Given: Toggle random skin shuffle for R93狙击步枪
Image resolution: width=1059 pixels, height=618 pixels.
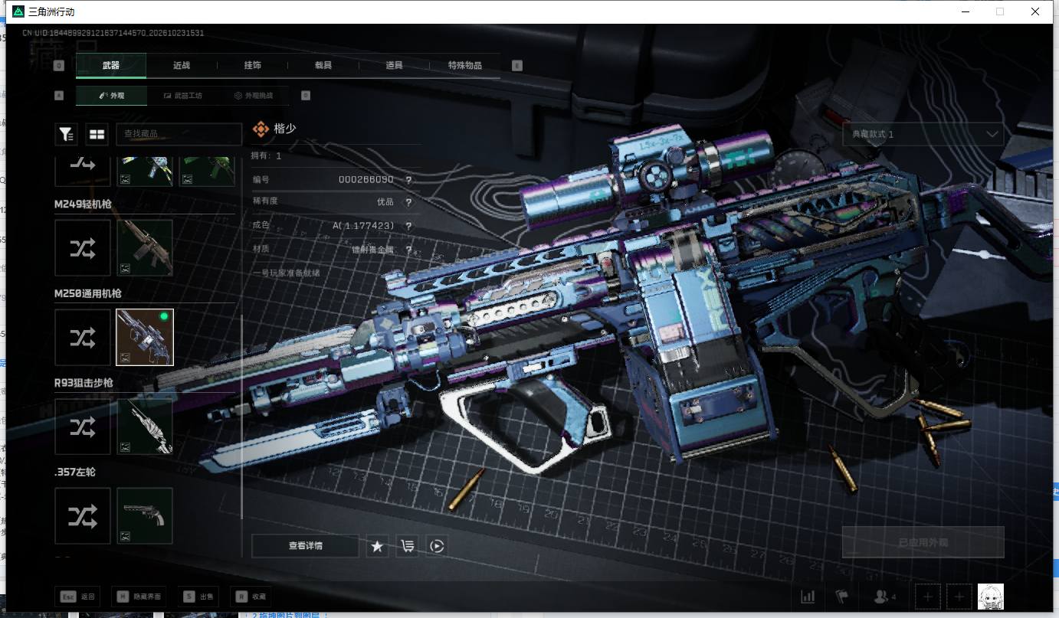Looking at the screenshot, I should coord(83,427).
